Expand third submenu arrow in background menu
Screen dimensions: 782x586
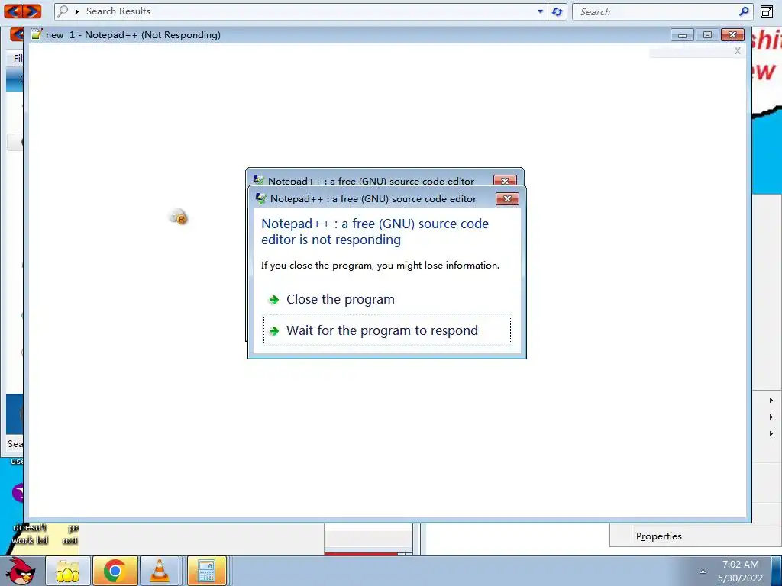click(771, 434)
